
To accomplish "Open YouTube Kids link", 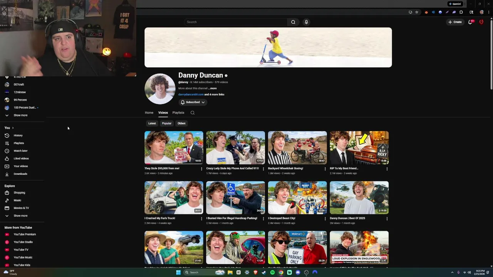I will 22,265.
